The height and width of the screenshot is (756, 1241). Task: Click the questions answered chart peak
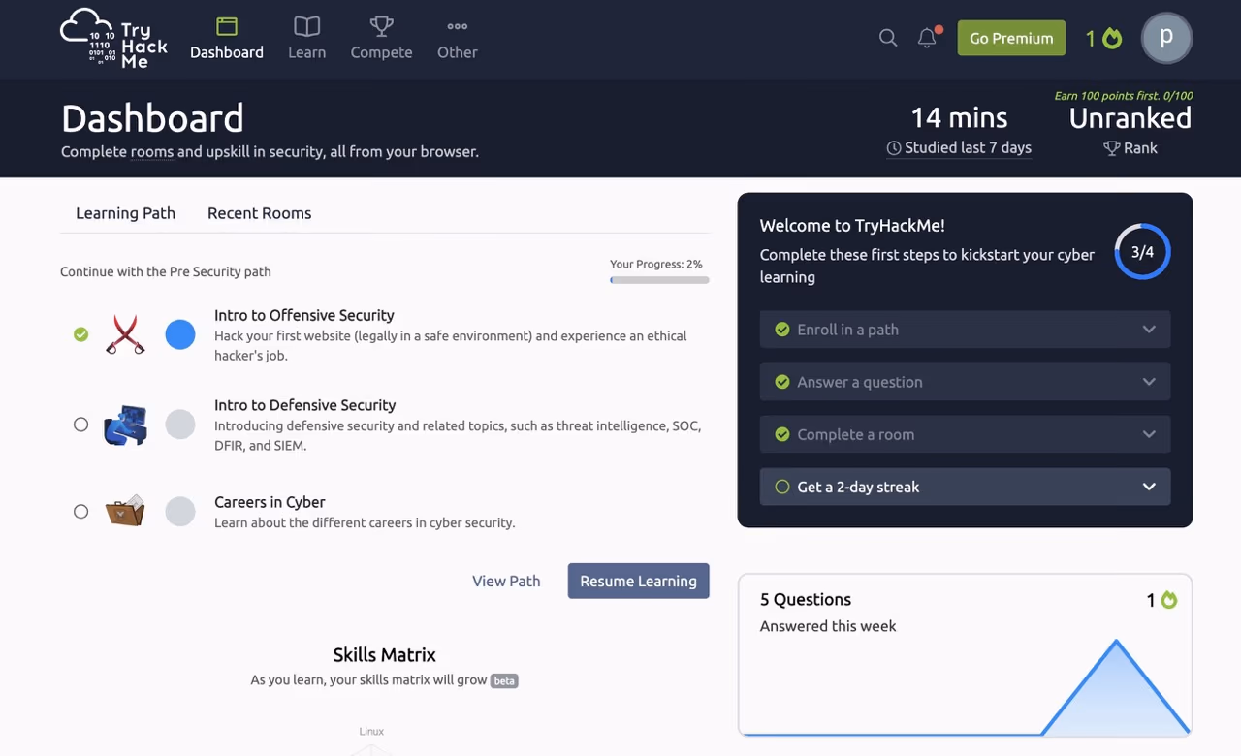click(x=1116, y=643)
